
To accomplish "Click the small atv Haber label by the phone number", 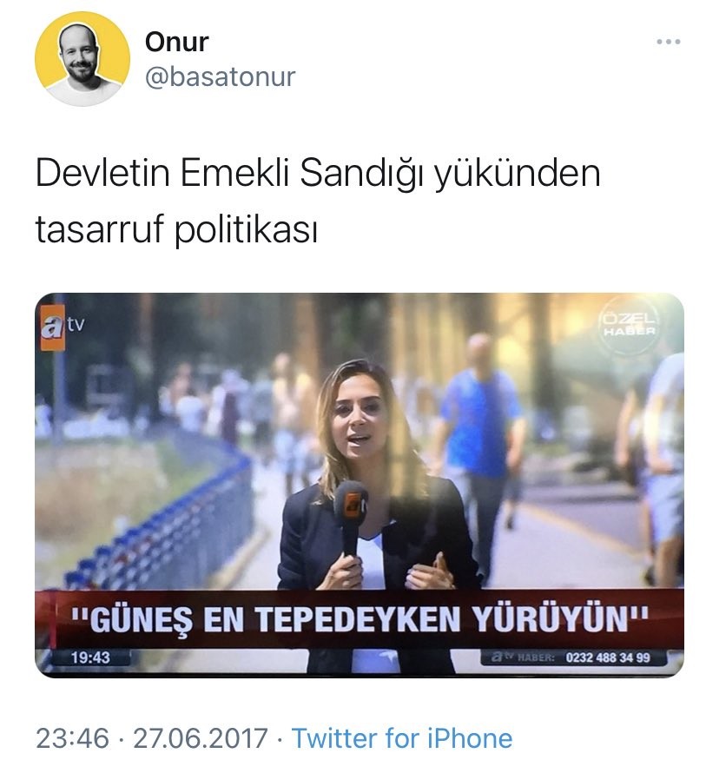I will 523,658.
